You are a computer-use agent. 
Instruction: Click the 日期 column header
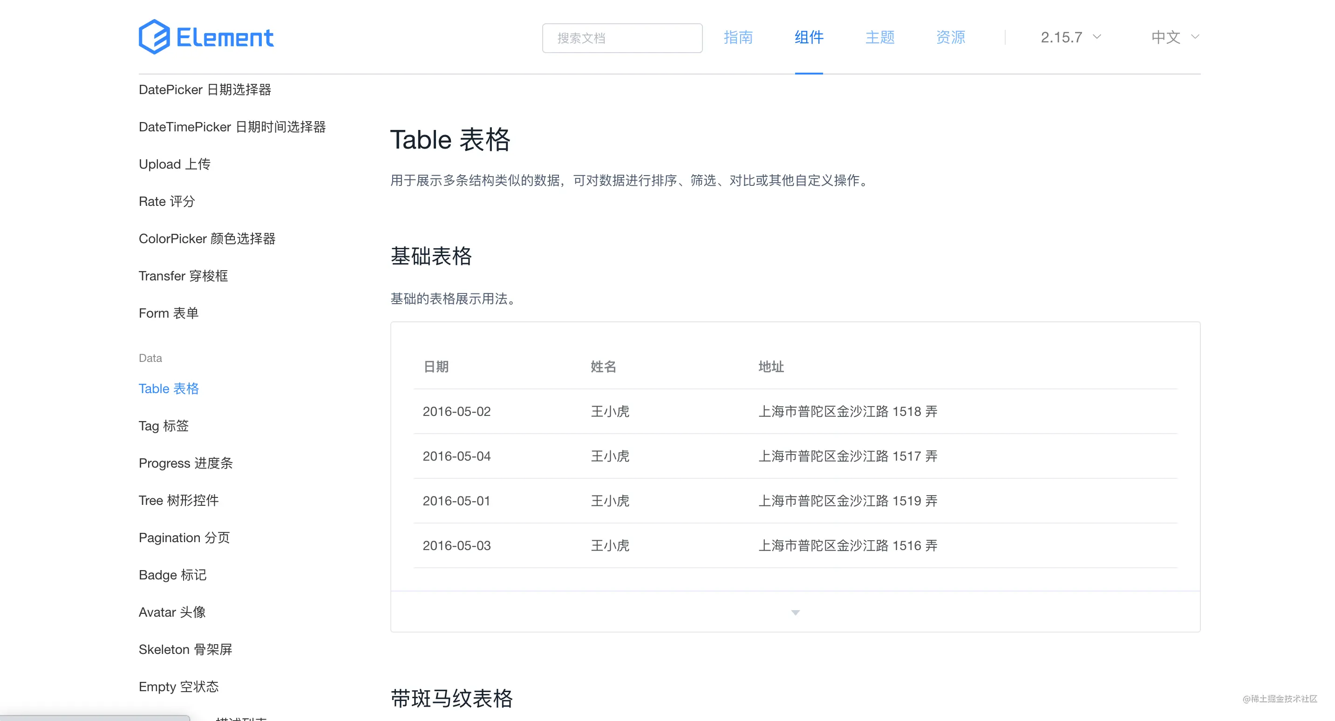pyautogui.click(x=436, y=367)
